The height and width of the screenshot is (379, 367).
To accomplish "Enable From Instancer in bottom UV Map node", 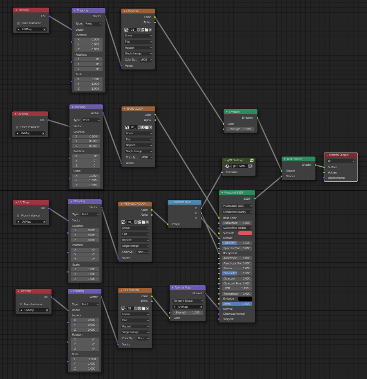I will coord(20,305).
